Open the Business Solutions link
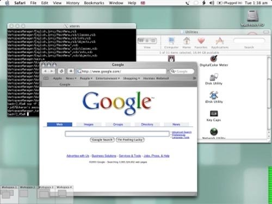This screenshot has width=272, height=204. click(104, 156)
